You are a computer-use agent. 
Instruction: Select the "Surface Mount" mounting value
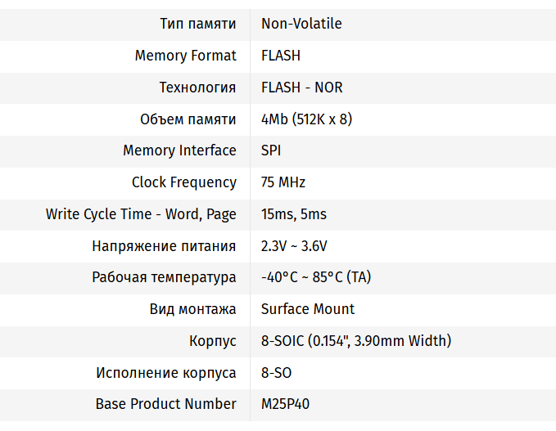click(x=308, y=309)
